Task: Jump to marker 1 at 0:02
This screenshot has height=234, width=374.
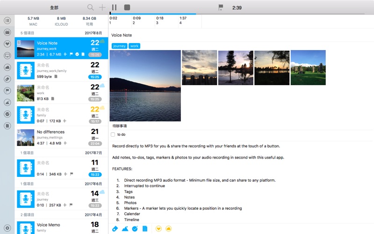Action: click(x=120, y=21)
